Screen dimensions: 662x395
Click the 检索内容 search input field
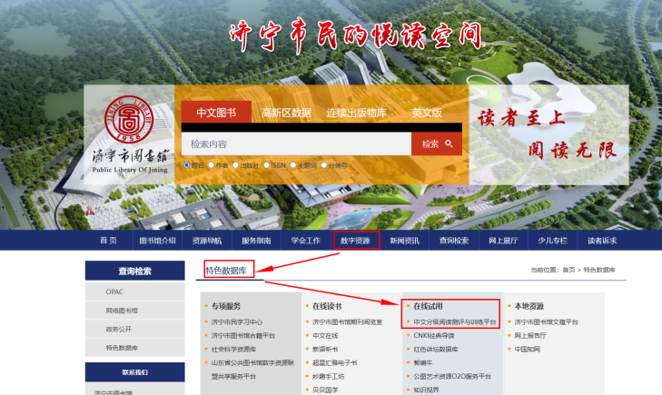(295, 143)
